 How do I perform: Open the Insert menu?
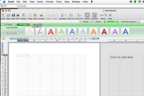(x=40, y=2)
